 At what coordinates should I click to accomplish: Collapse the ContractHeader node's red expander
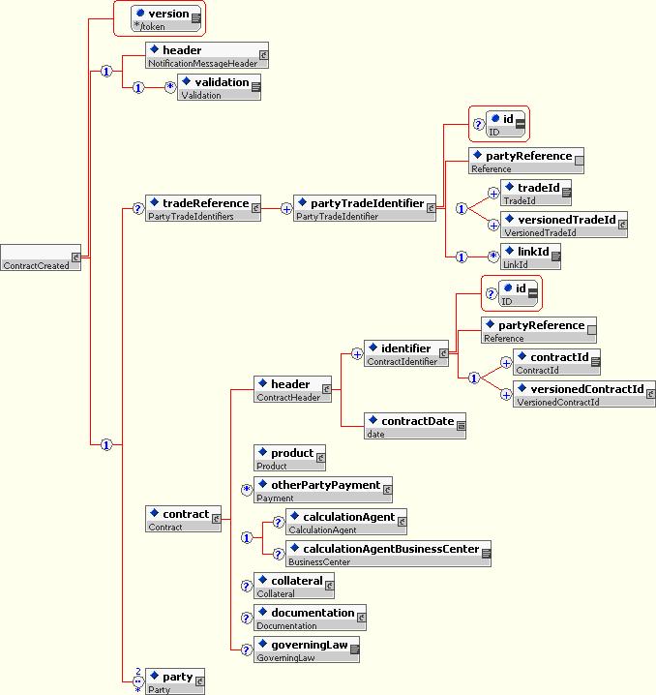[327, 391]
